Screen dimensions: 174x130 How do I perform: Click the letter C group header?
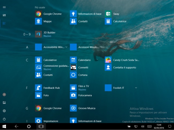(x=27, y=60)
